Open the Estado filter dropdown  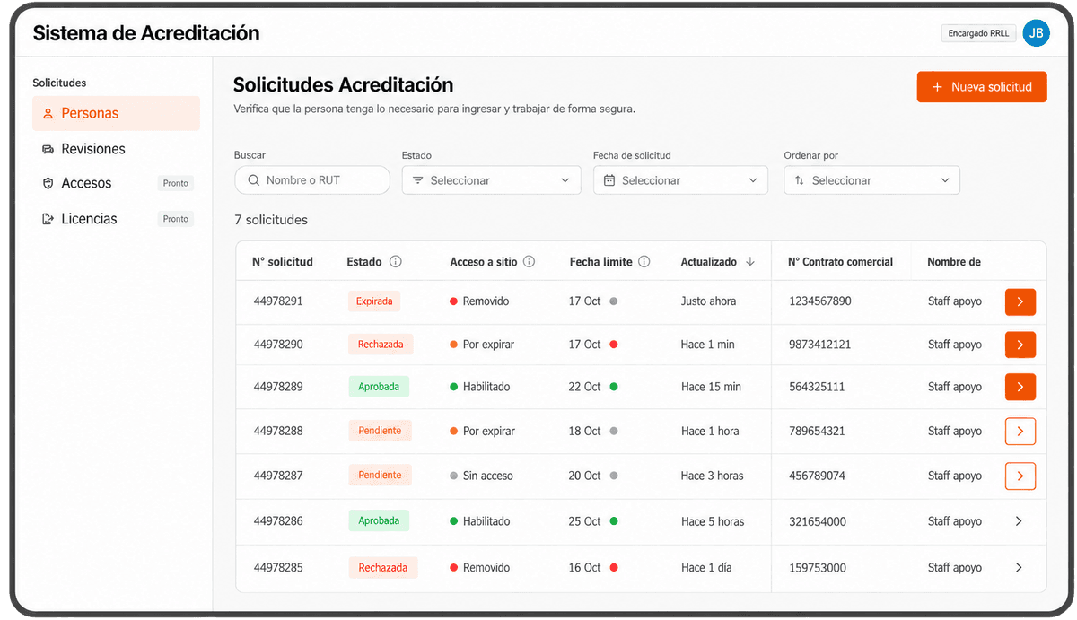[492, 180]
